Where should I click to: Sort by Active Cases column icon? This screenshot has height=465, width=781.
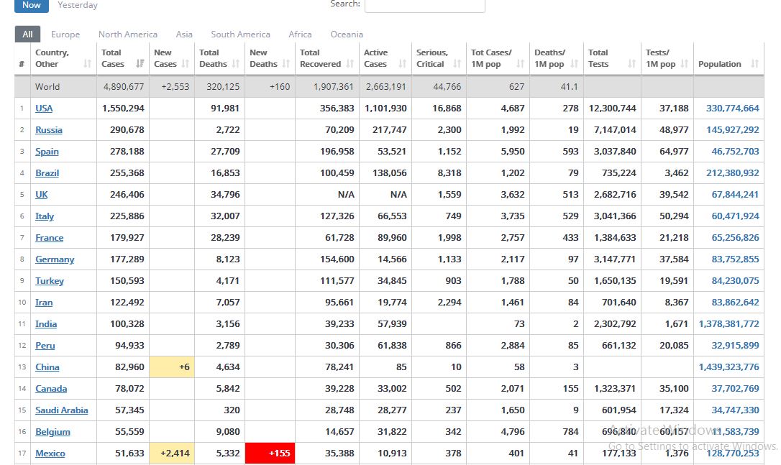402,64
